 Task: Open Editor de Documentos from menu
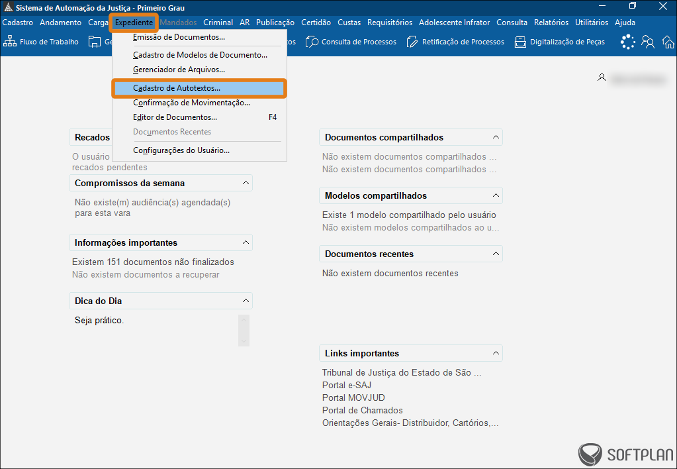pyautogui.click(x=199, y=117)
